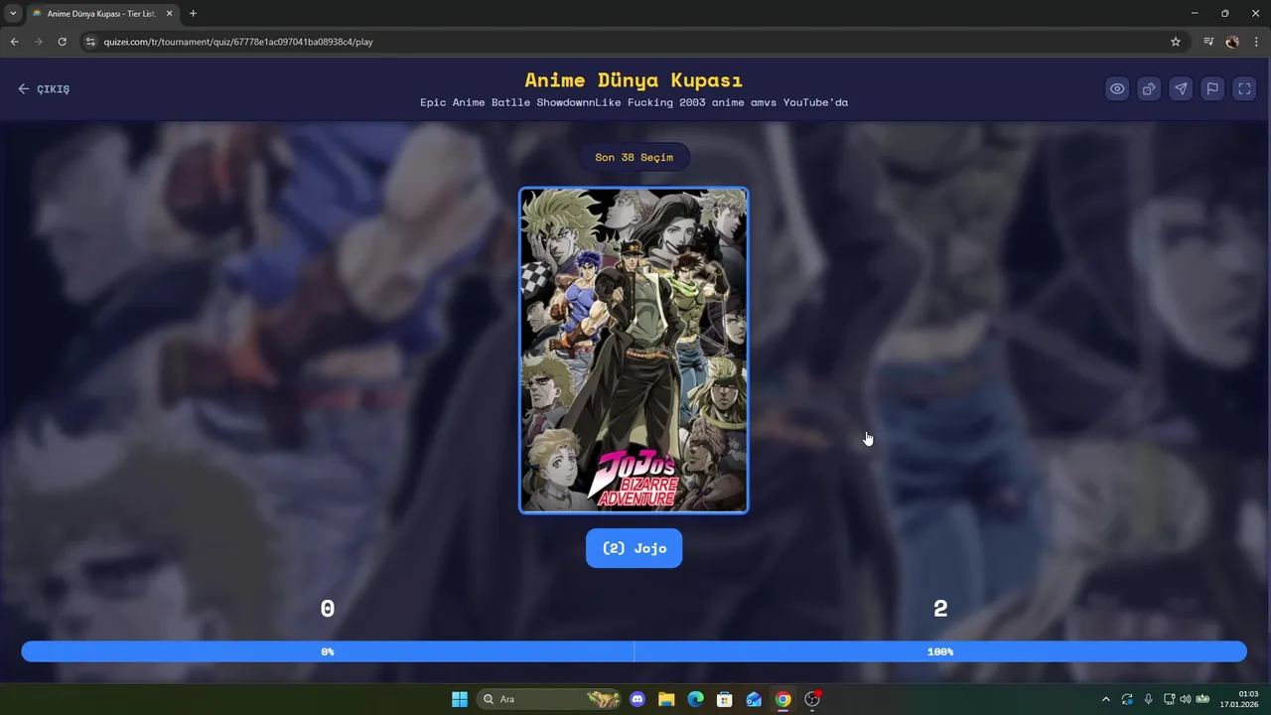Click the sync refresh tray icon
The height and width of the screenshot is (715, 1271).
coord(1127,699)
